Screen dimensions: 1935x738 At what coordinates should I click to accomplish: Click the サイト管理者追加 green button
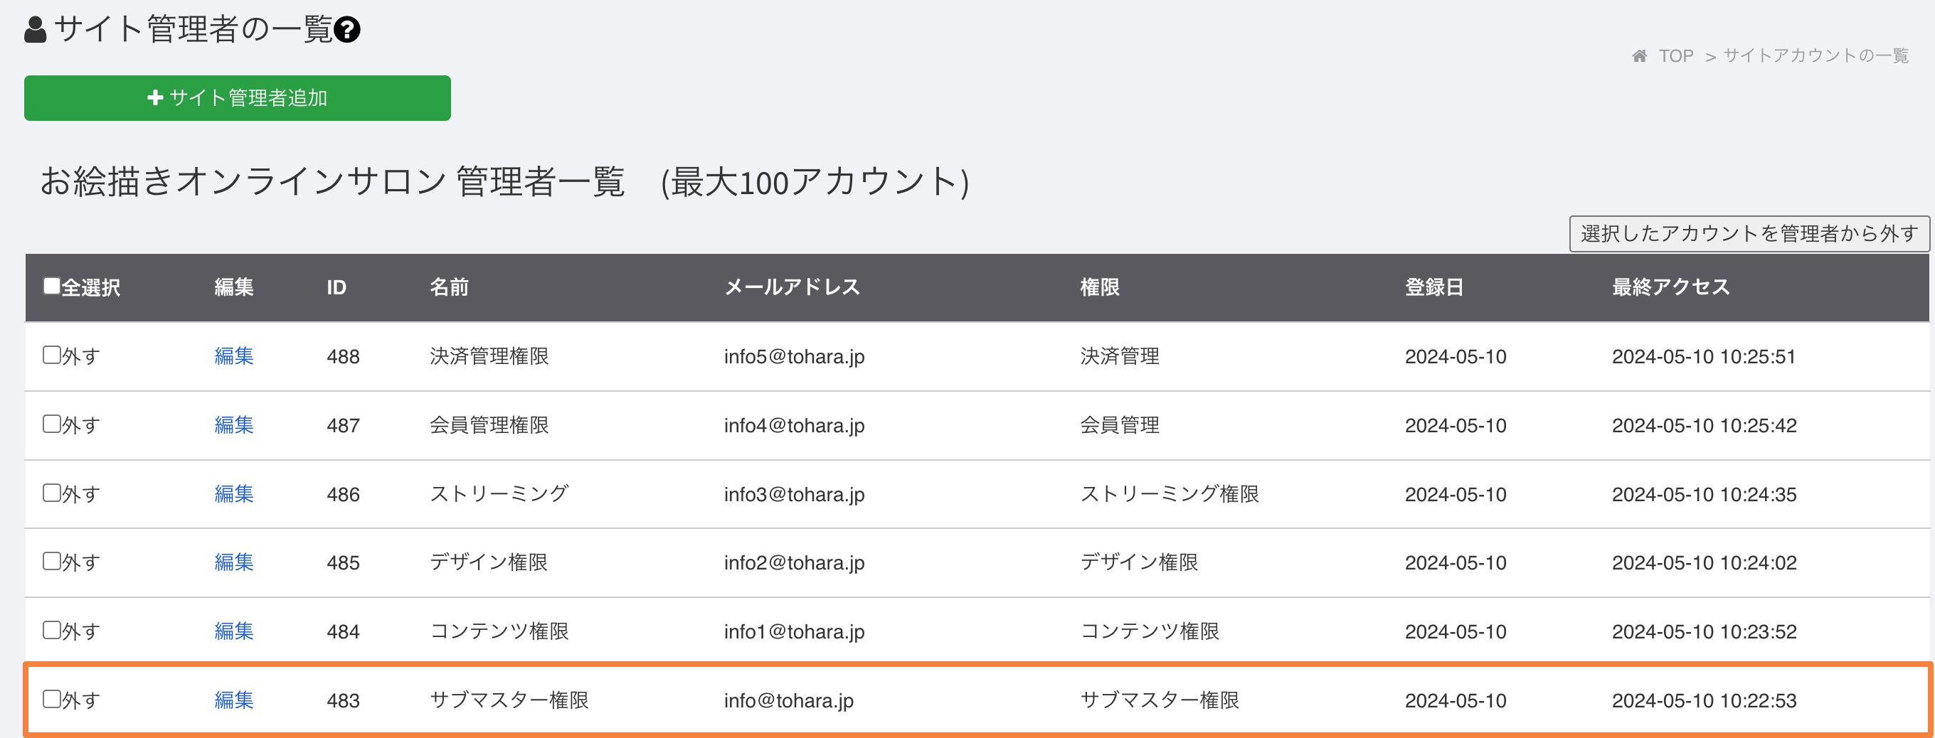point(238,98)
